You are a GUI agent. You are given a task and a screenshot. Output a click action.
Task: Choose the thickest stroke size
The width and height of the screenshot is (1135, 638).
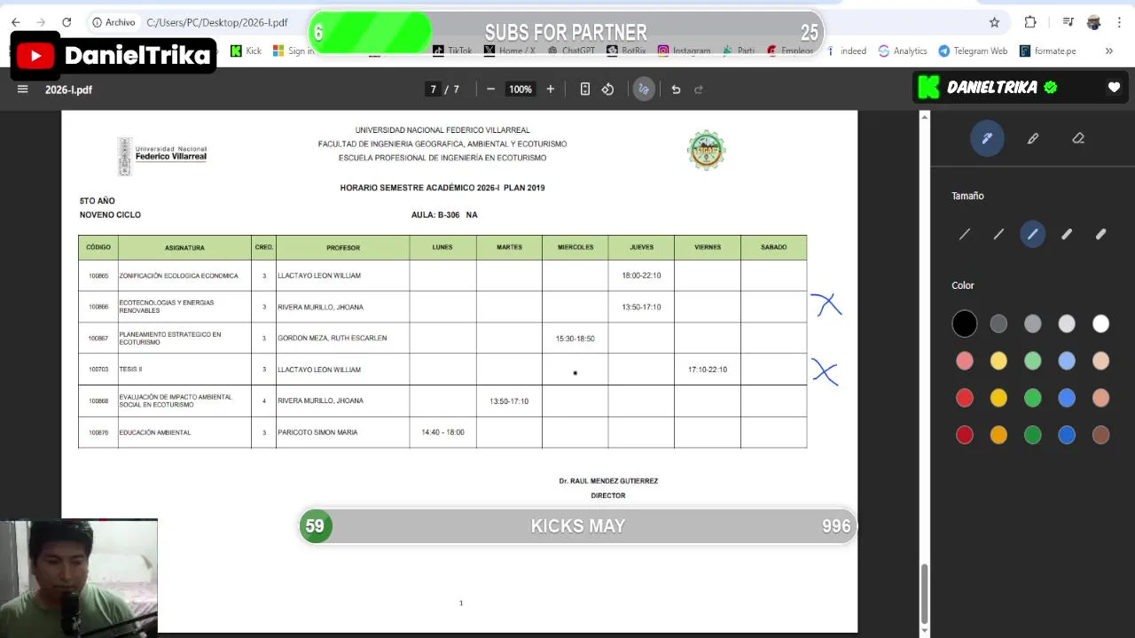click(1100, 234)
